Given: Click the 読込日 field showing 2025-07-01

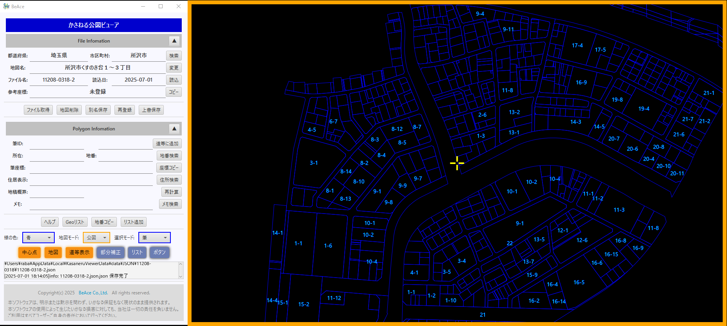Looking at the screenshot, I should [x=139, y=80].
